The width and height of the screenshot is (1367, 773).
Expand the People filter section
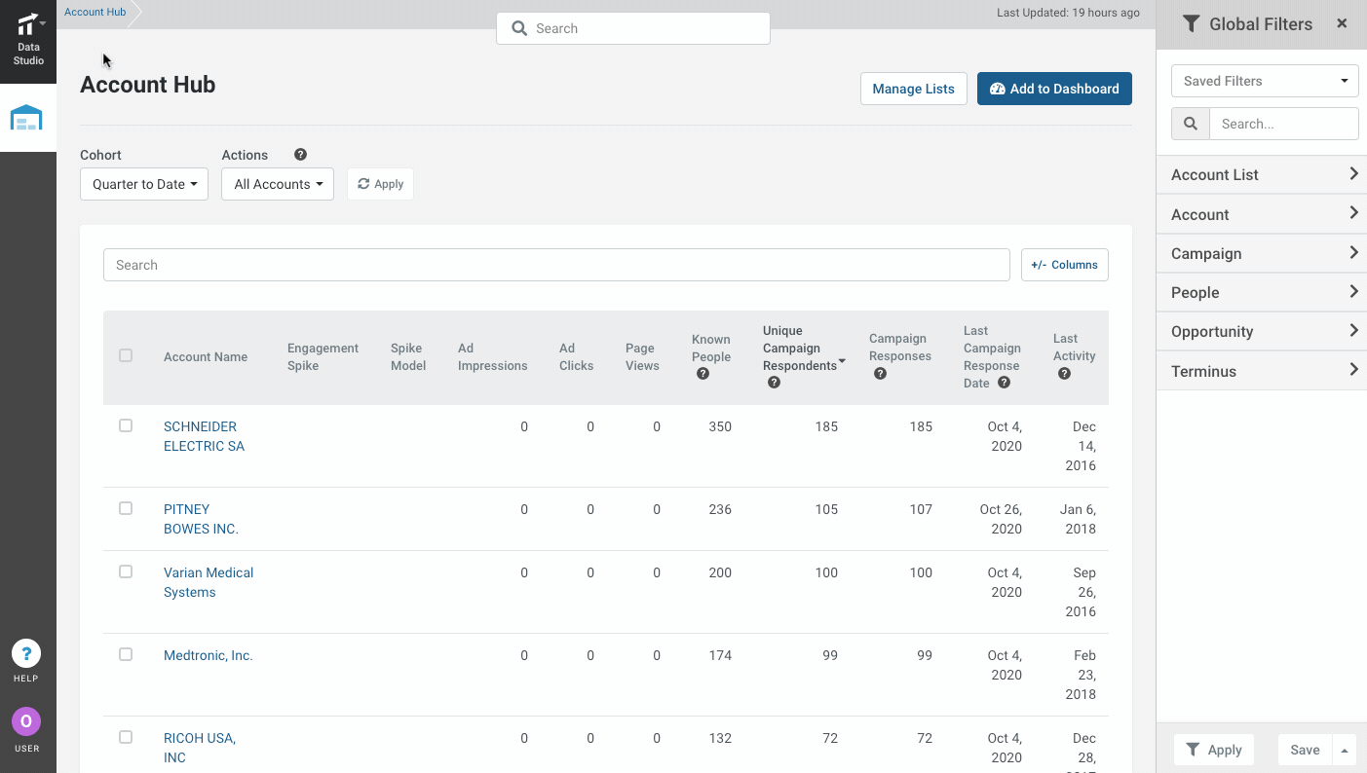pyautogui.click(x=1262, y=292)
